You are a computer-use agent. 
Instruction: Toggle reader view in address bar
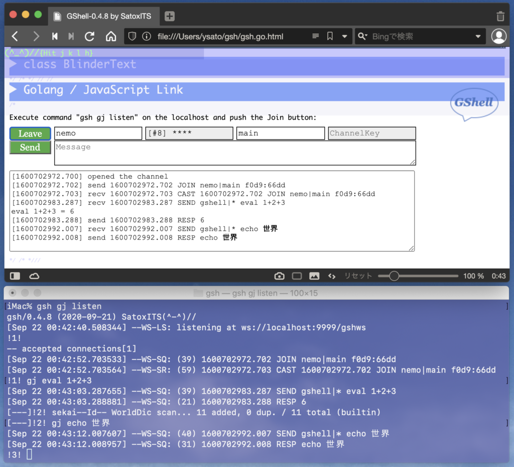click(x=315, y=36)
